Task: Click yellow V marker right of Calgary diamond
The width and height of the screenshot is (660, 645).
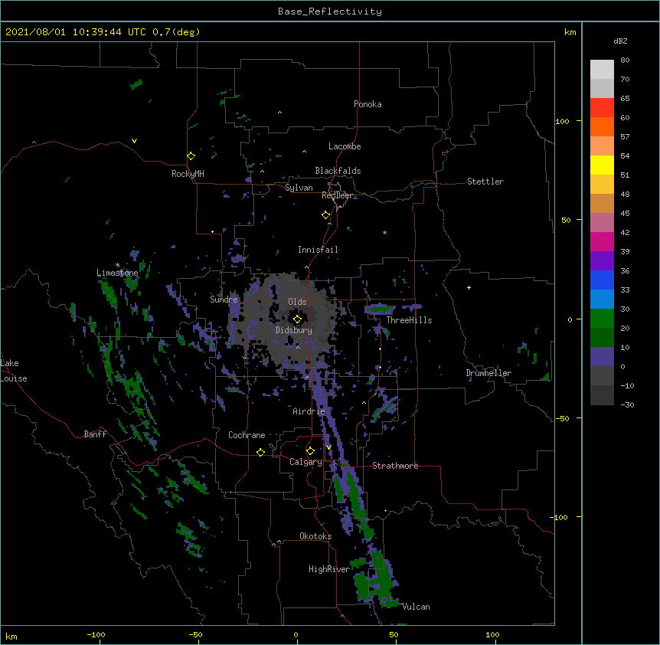Action: (328, 447)
